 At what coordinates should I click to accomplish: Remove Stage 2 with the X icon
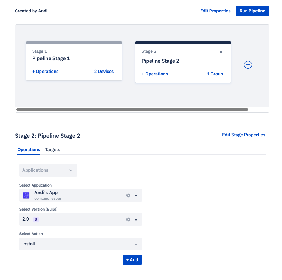(x=221, y=52)
